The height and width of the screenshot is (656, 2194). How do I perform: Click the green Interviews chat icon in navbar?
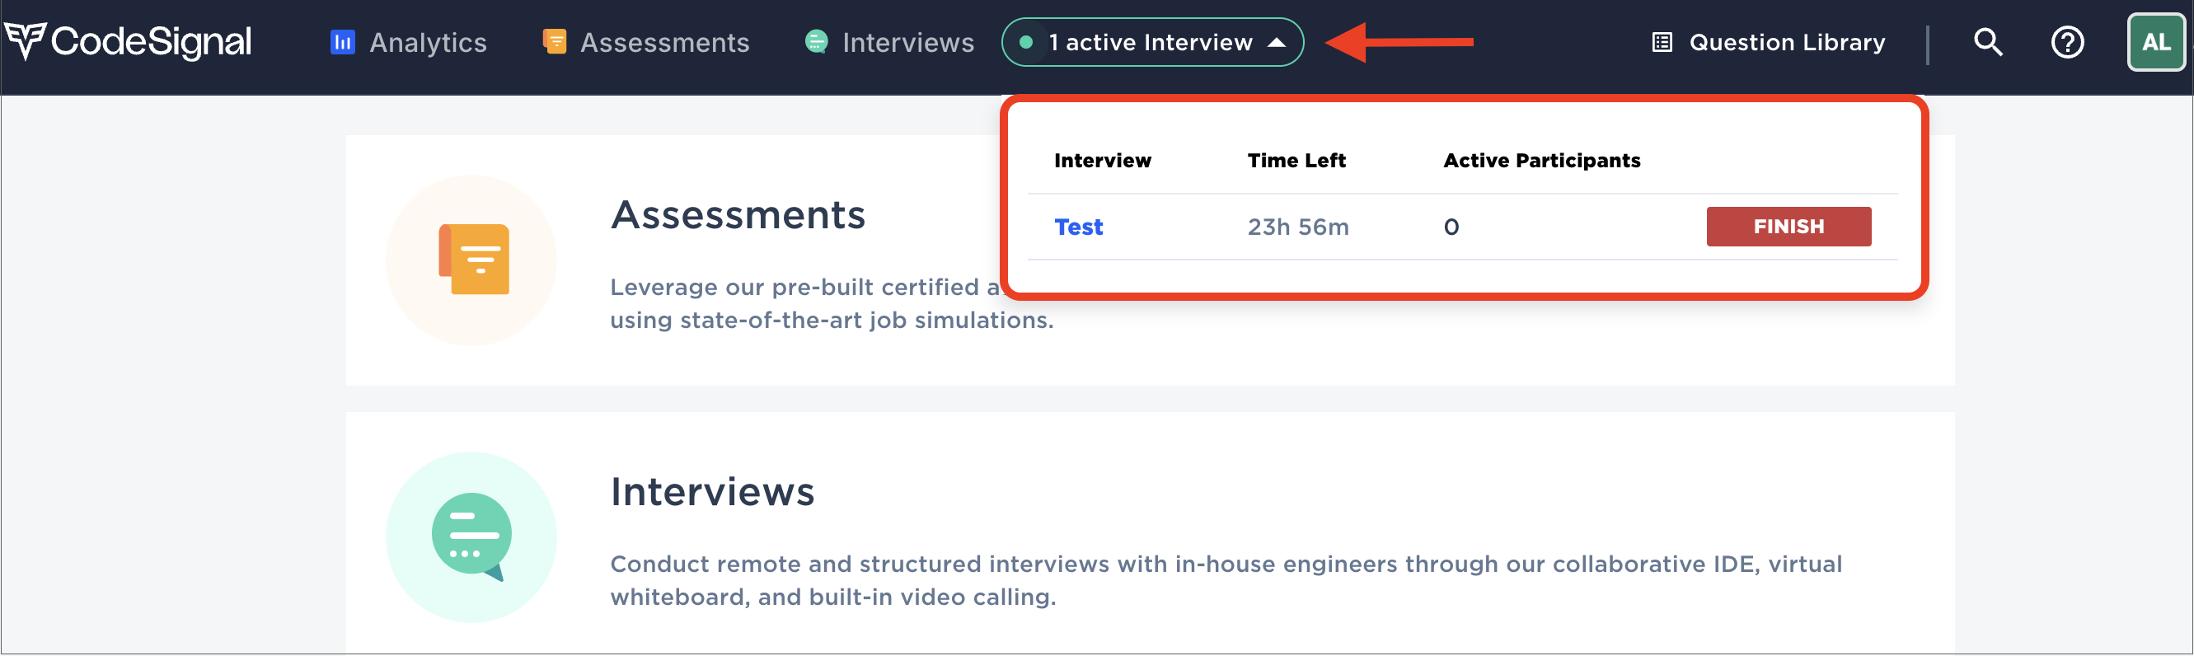[816, 42]
